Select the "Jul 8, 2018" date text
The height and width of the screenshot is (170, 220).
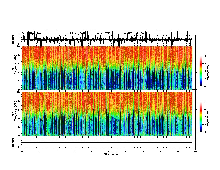pyautogui.click(x=77, y=33)
